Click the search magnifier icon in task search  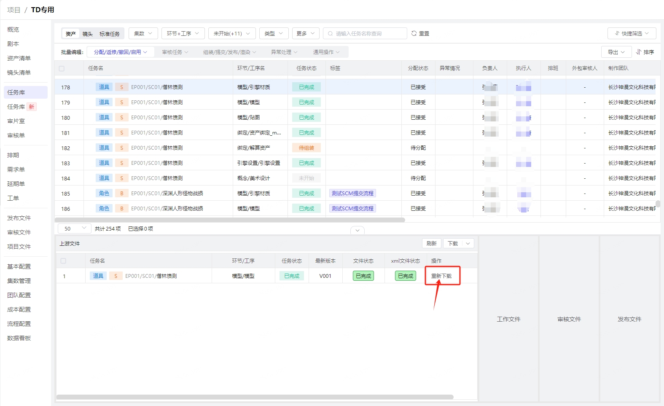(331, 34)
